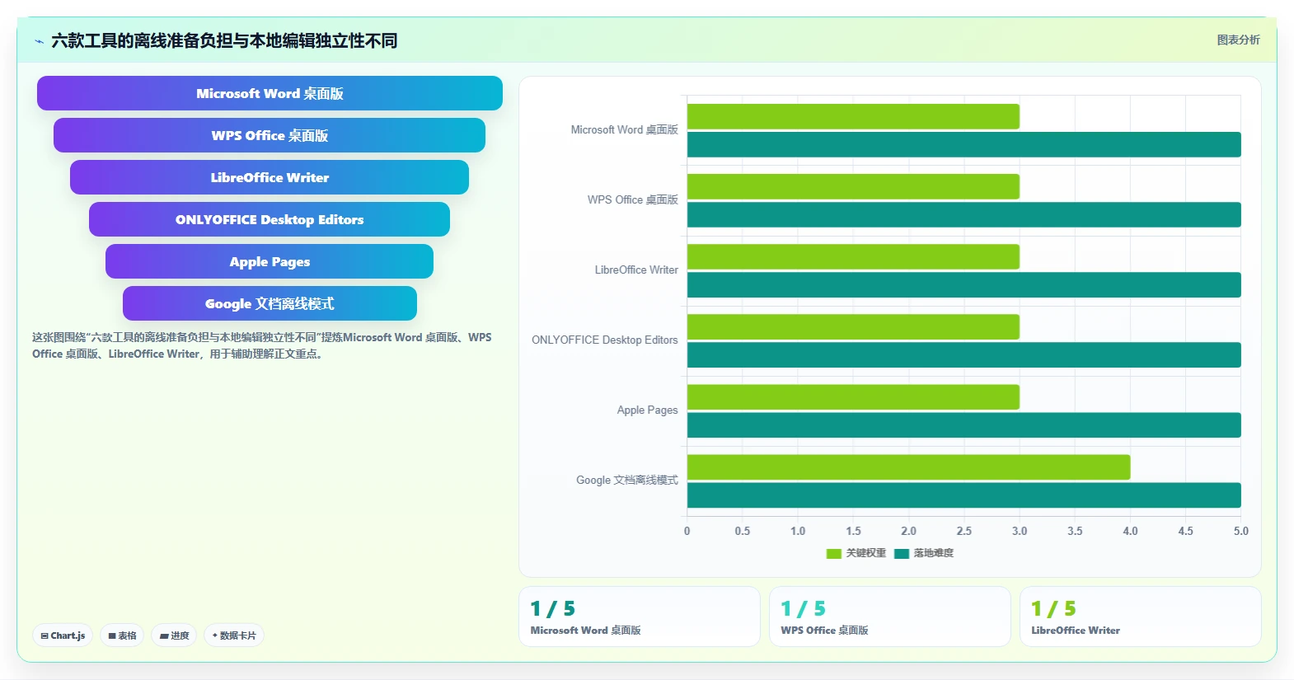Toggle 关键权重 legend swatch
This screenshot has width=1294, height=680.
[x=833, y=553]
